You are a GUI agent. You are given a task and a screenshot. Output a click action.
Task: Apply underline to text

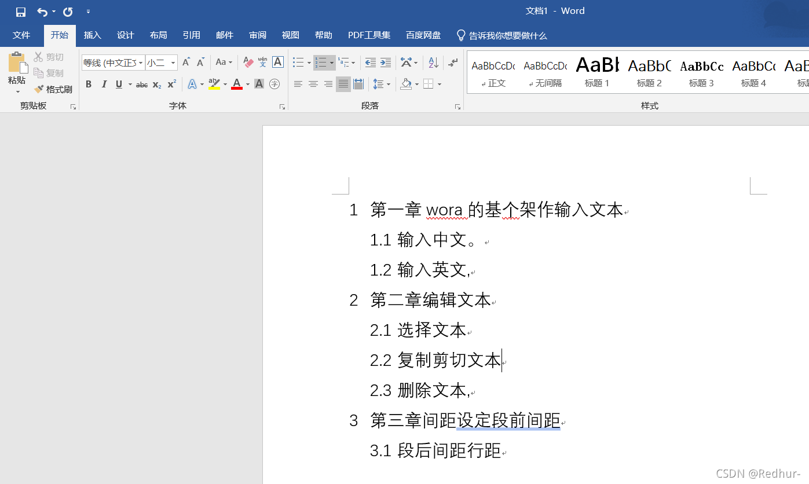(x=118, y=84)
